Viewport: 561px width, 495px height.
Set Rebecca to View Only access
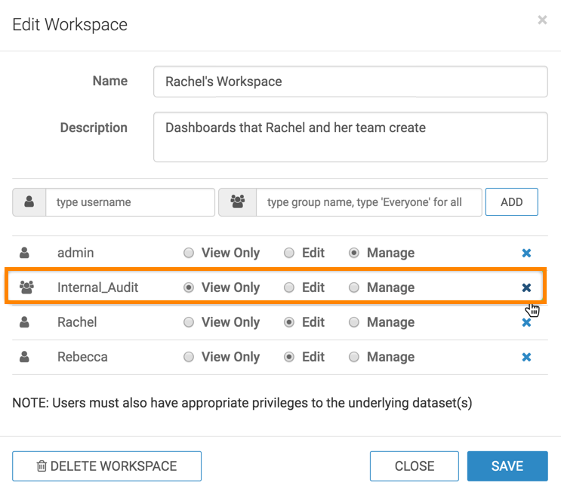[x=190, y=357]
